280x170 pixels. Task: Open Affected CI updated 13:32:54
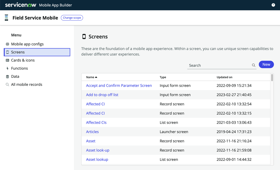coord(95,104)
